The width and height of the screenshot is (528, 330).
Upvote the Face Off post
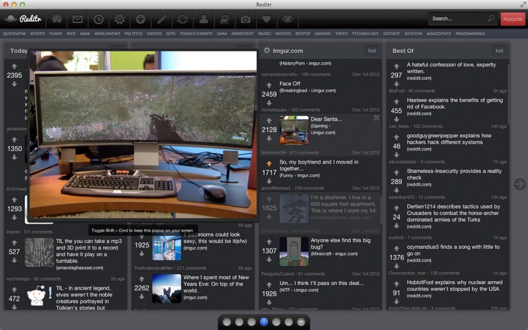point(269,85)
